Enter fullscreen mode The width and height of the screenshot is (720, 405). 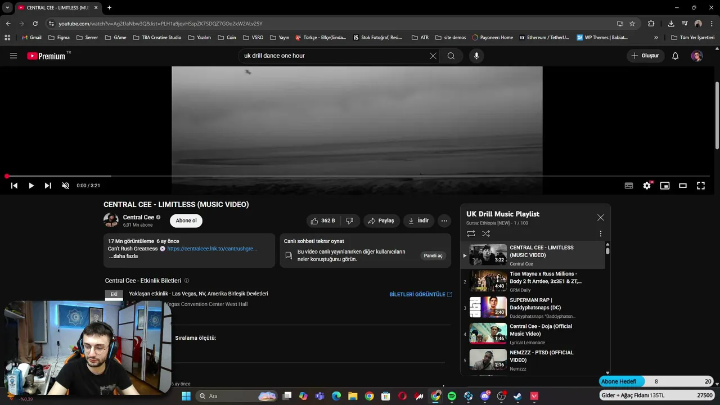pyautogui.click(x=701, y=186)
